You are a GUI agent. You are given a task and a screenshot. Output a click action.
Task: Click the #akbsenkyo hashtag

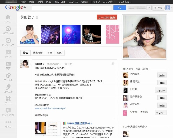pos(41,115)
